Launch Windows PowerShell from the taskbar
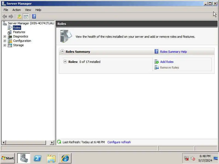The width and height of the screenshot is (219, 164). (x=38, y=158)
